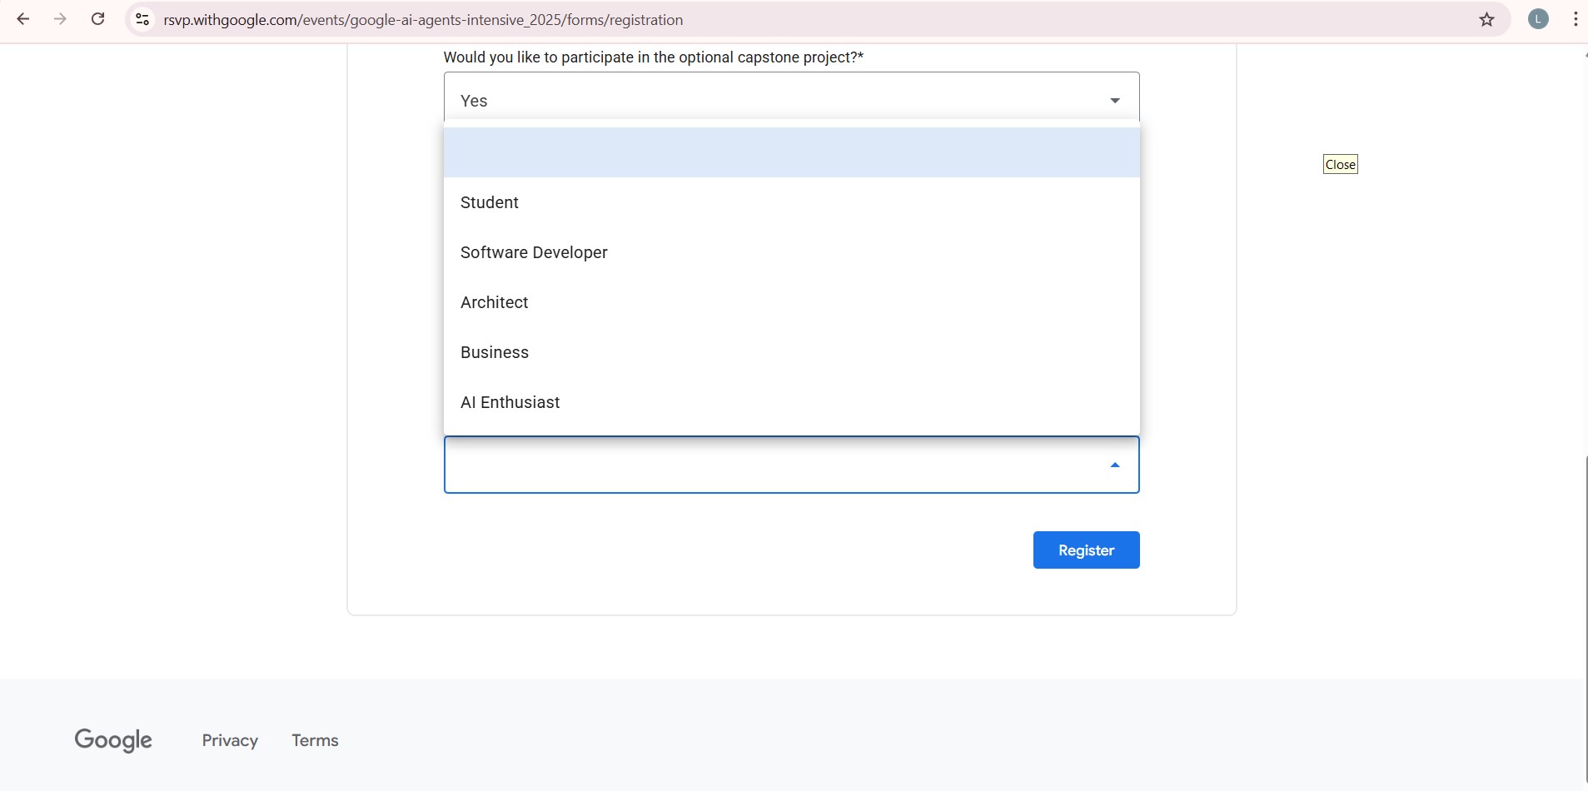Select the Student option

pos(490,201)
